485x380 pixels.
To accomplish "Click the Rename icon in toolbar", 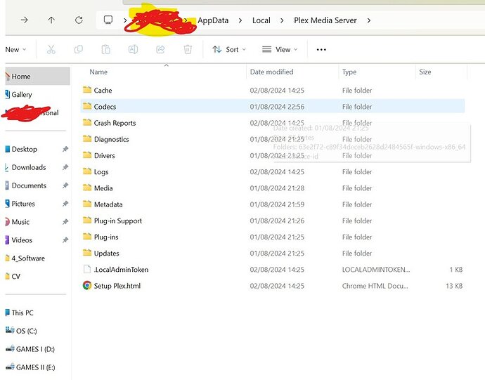I will point(133,49).
